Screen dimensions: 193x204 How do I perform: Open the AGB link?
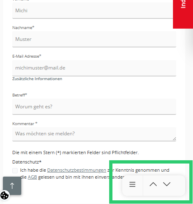32,177
